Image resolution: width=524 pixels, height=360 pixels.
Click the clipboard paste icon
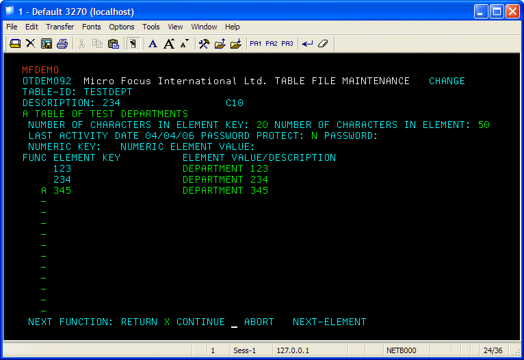click(114, 43)
